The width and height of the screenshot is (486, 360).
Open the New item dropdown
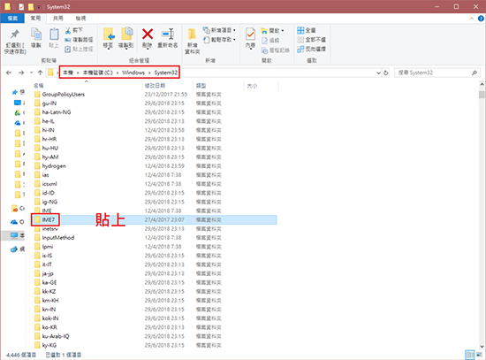(x=219, y=30)
